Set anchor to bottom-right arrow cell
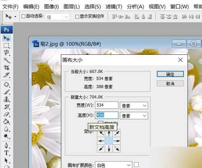 (x=117, y=149)
